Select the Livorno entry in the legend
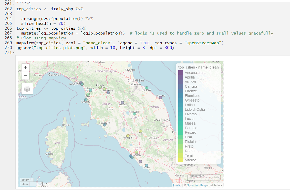 click(191, 114)
